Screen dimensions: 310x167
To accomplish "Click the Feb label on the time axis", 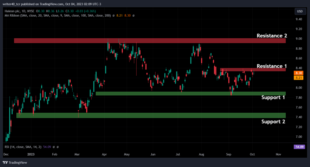I will 54,154.
